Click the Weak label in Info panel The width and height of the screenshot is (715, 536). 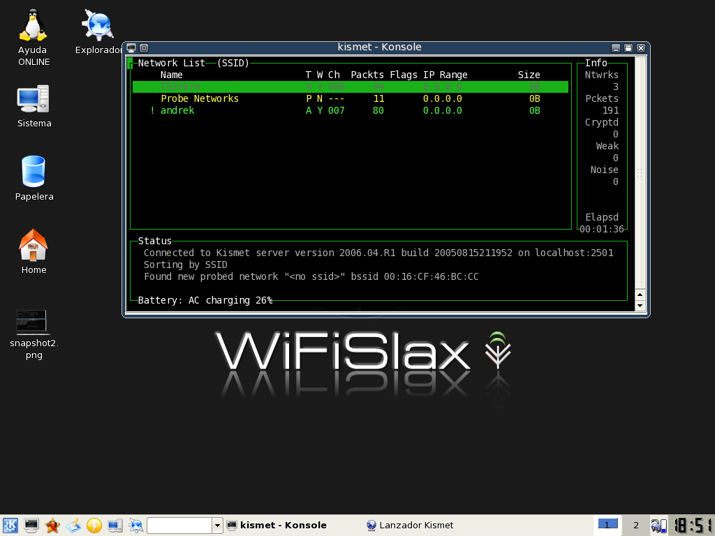pos(607,146)
